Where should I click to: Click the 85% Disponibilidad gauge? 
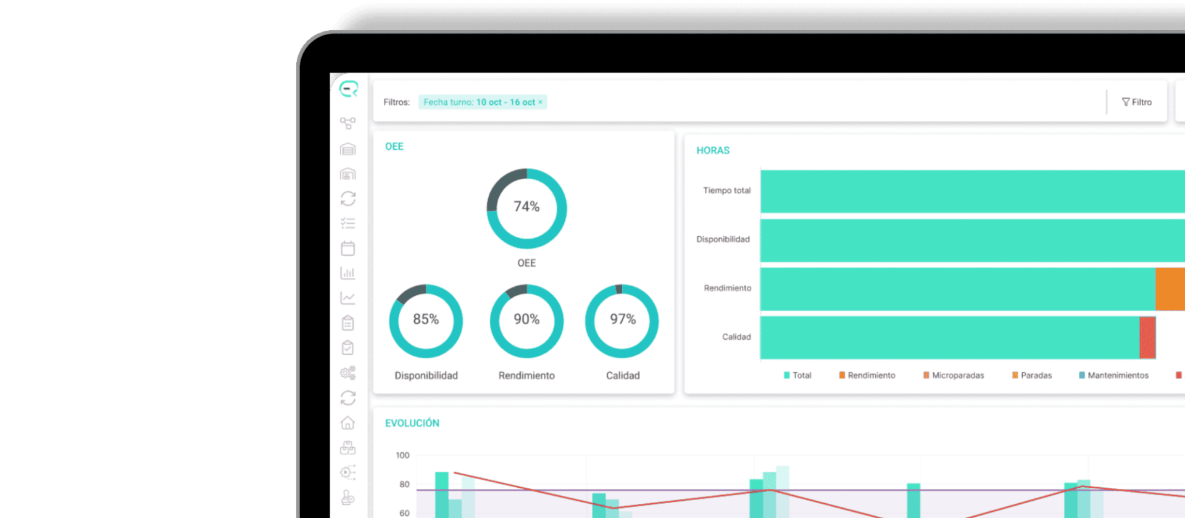426,321
